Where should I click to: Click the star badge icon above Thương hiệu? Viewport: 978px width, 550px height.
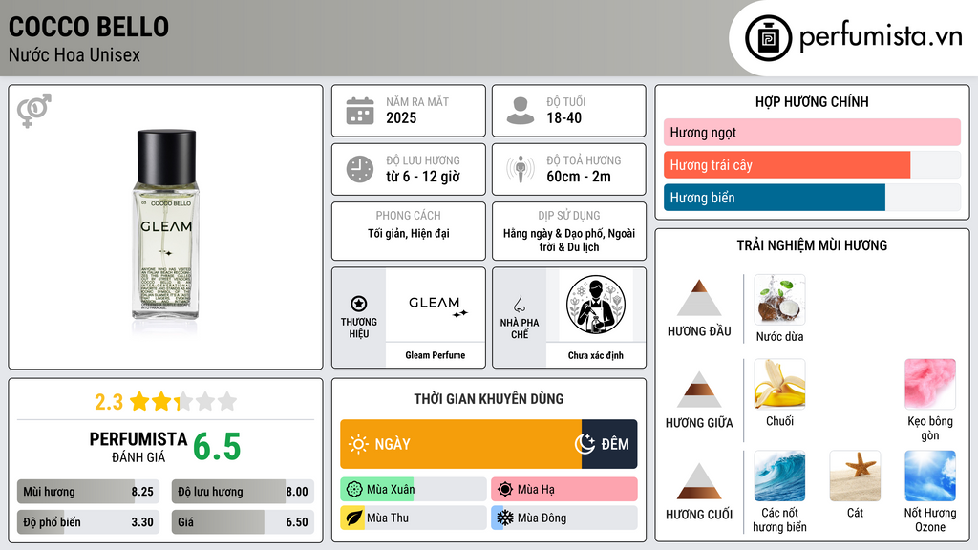[x=359, y=304]
